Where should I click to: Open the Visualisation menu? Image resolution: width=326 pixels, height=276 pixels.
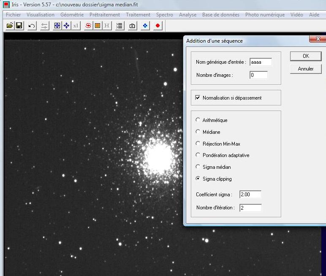pos(41,15)
